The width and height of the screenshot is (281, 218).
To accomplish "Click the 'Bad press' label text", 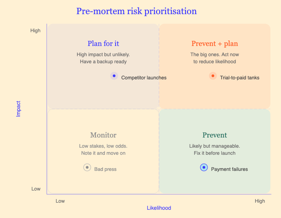I will (x=105, y=169).
